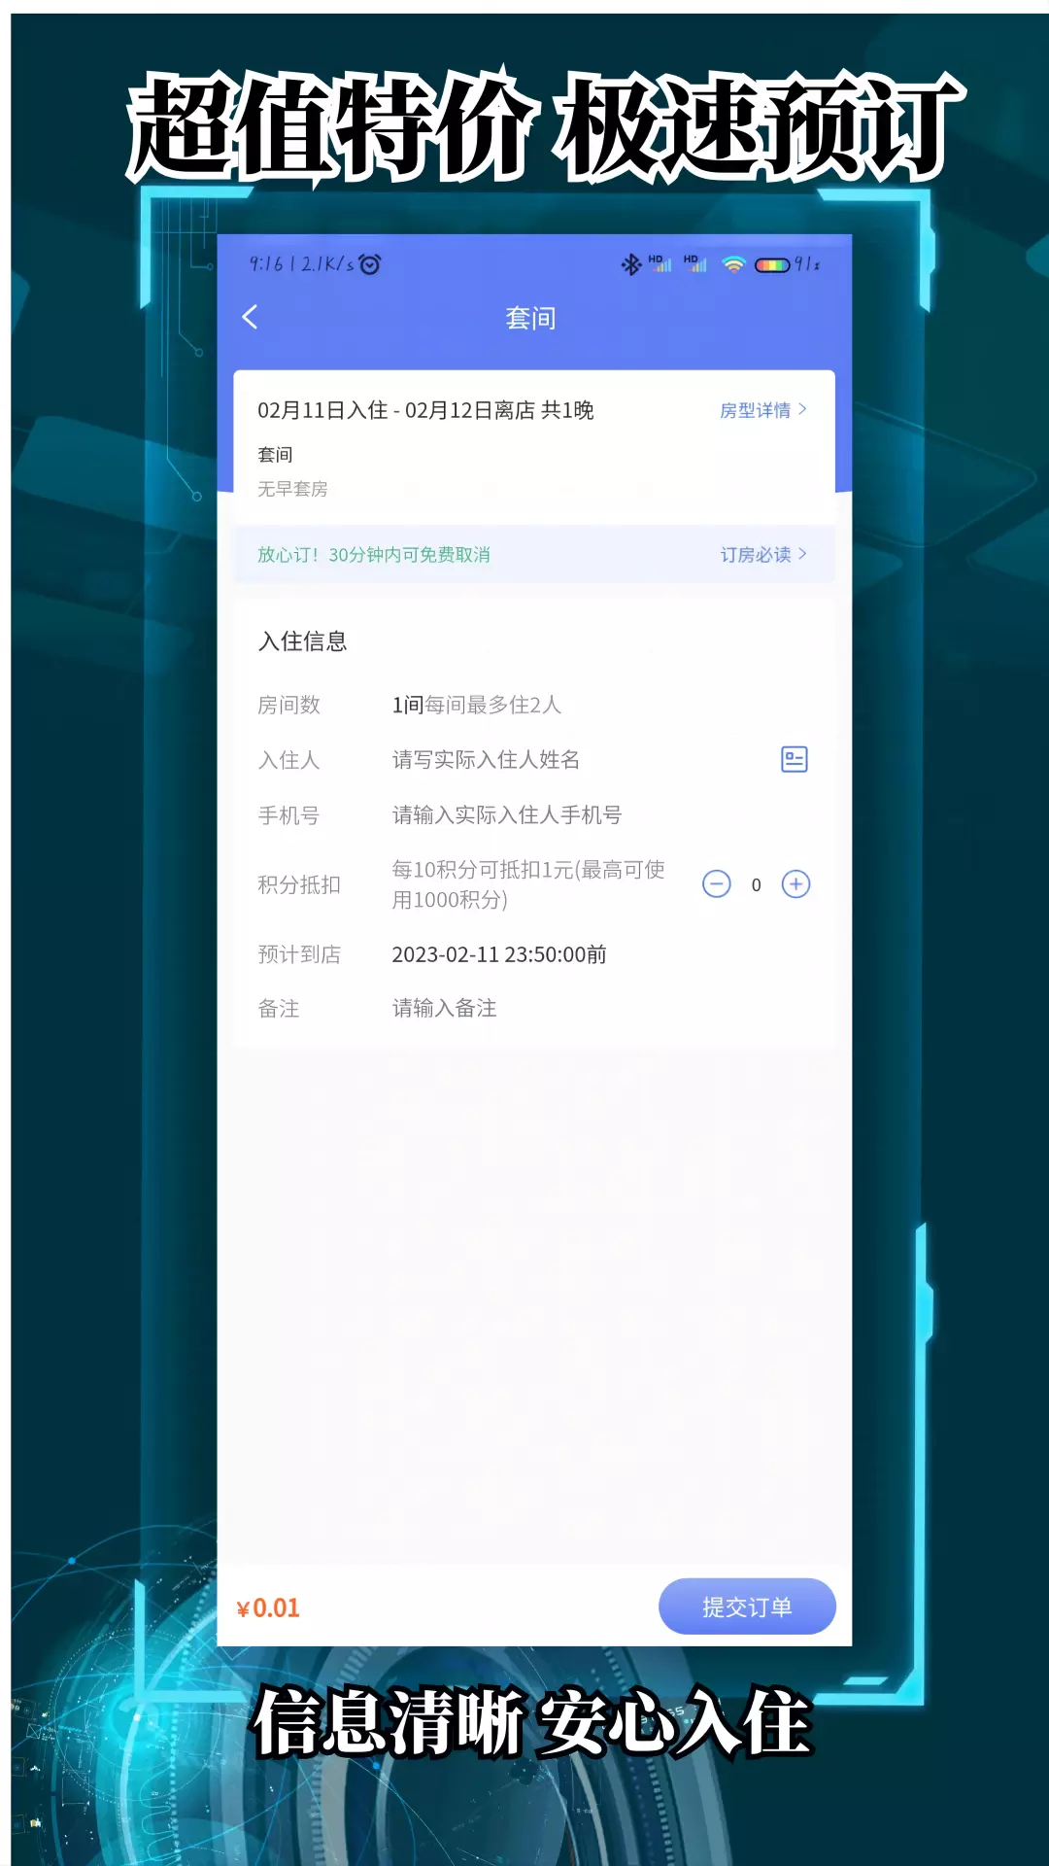Viewport: 1049px width, 1866px height.
Task: Tap the alarm clock status icon
Action: (370, 263)
